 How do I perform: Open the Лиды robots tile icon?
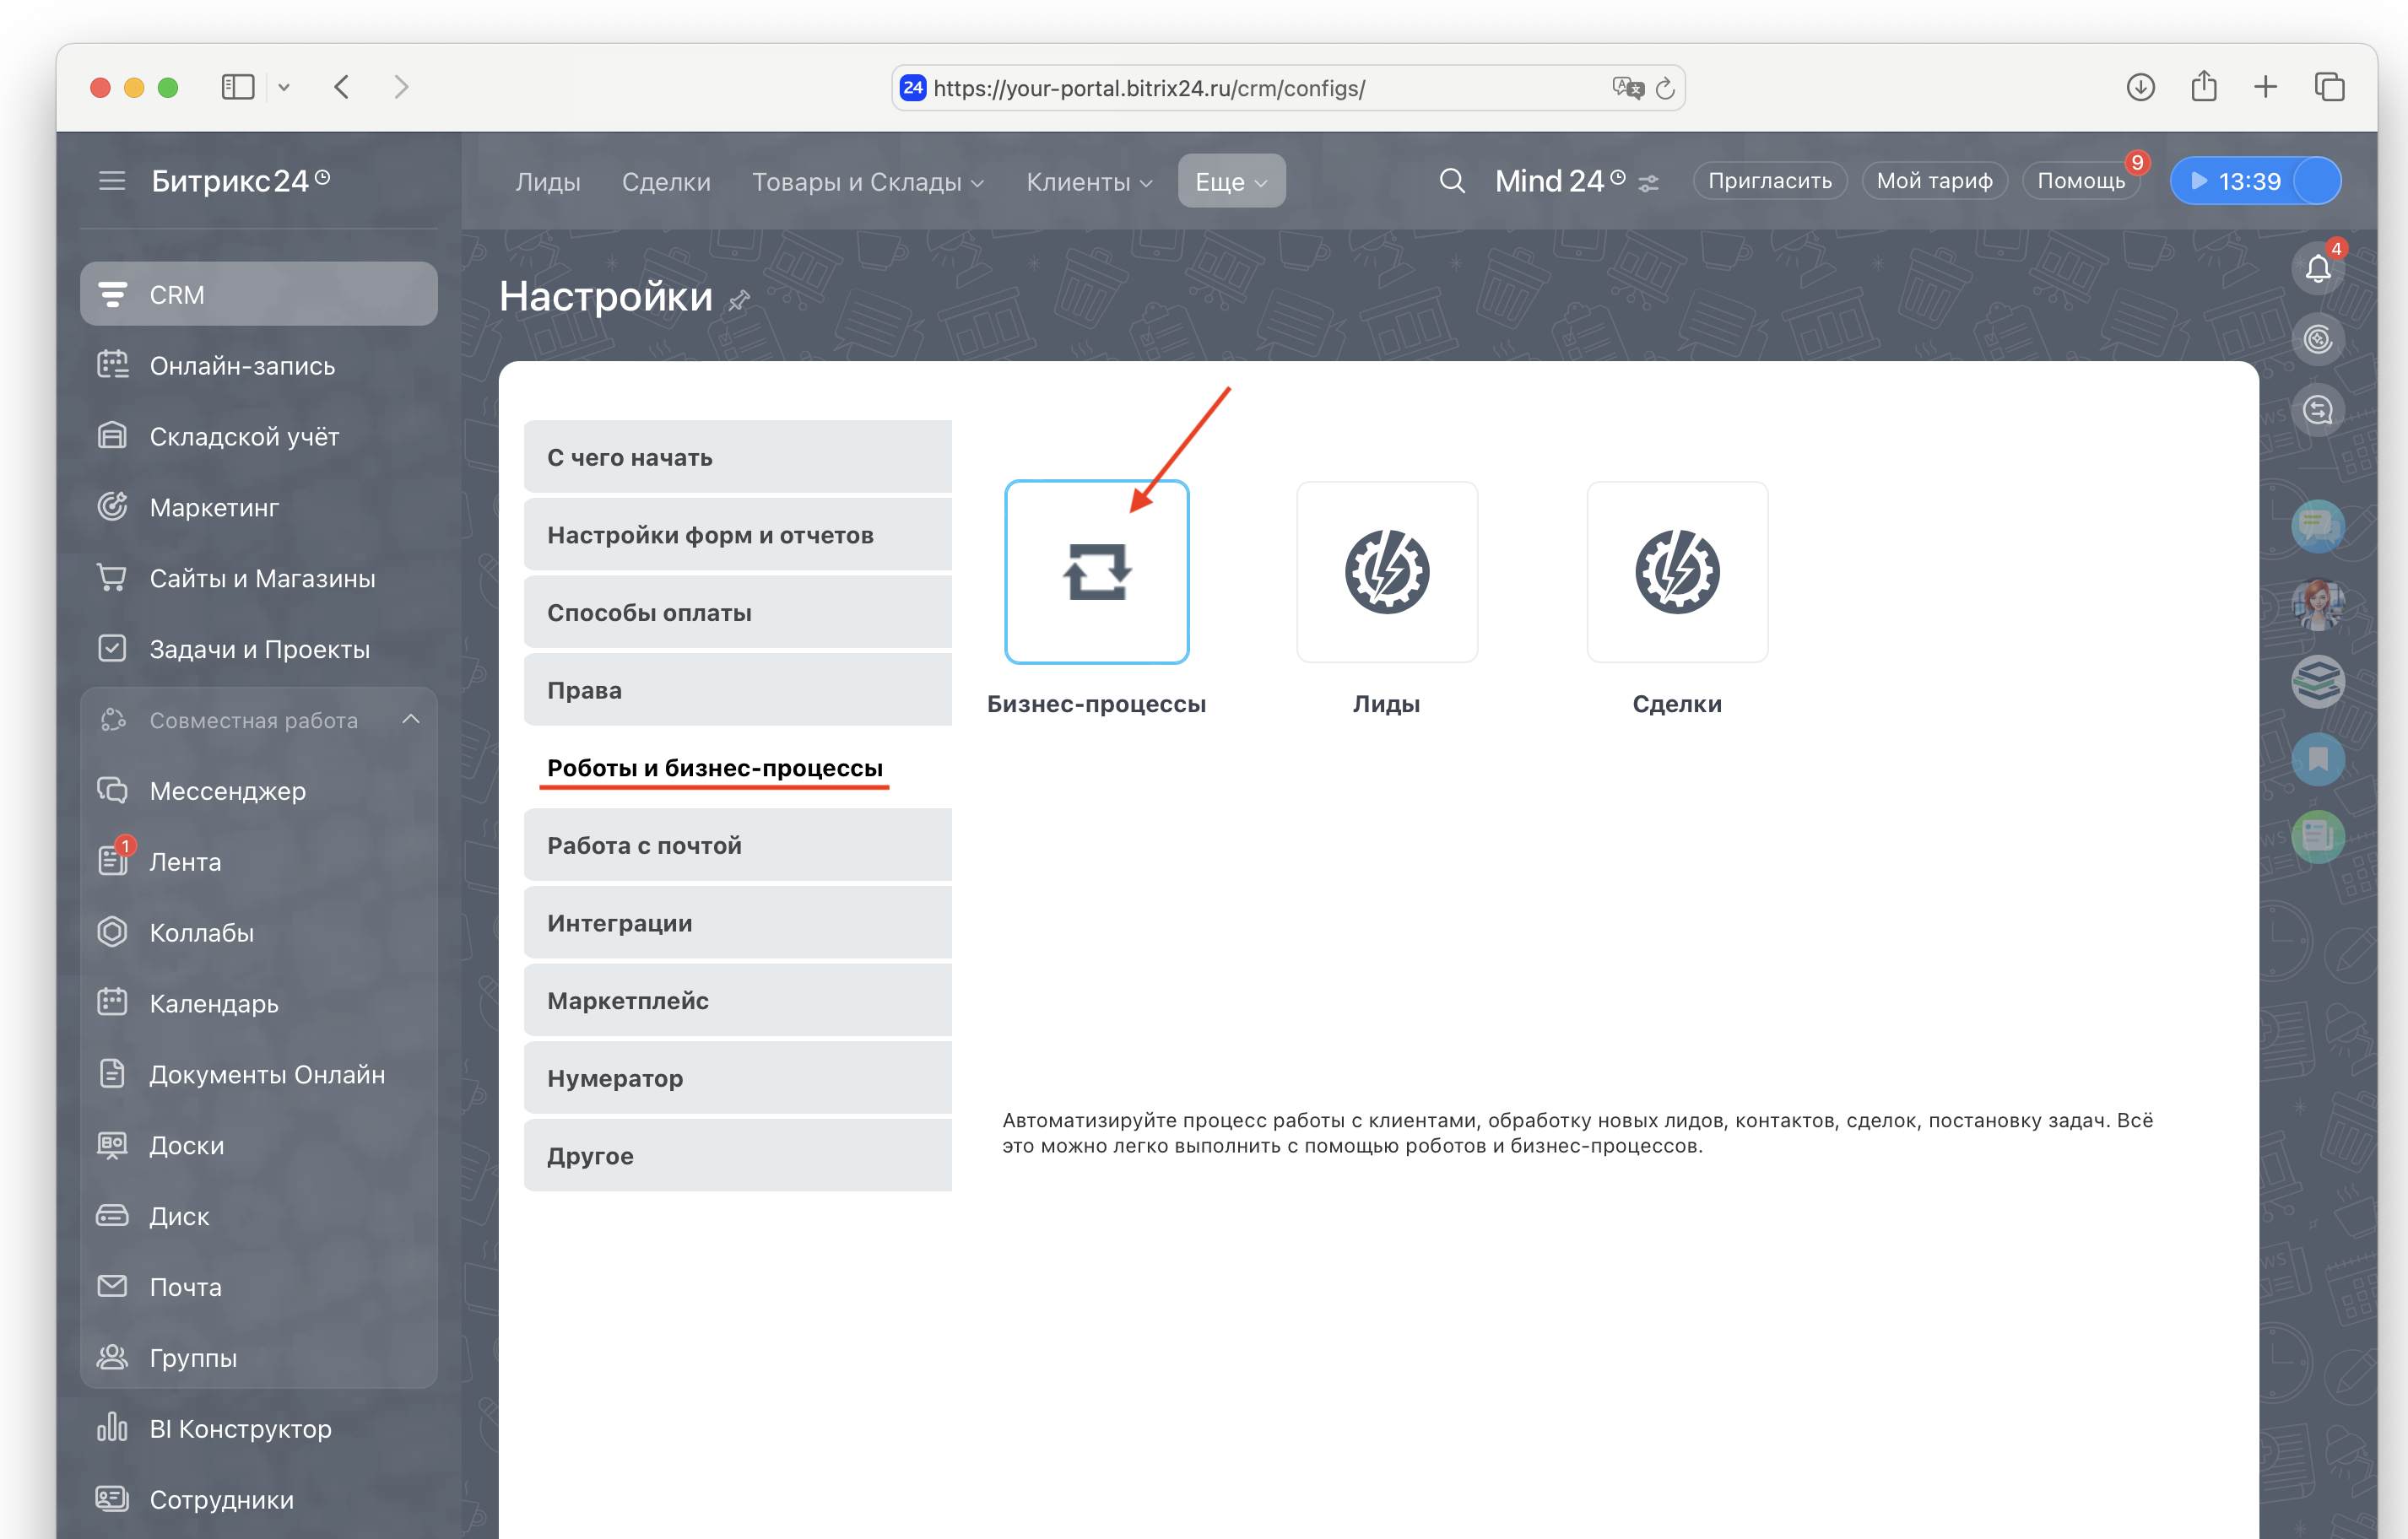1386,572
